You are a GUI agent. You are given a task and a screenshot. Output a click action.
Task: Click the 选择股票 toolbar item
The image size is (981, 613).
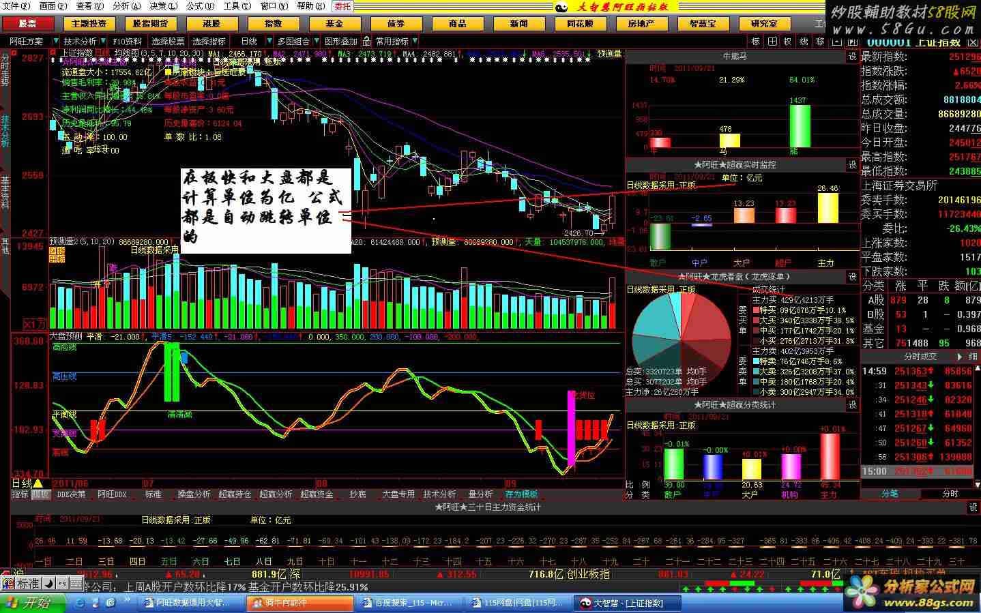(x=168, y=42)
